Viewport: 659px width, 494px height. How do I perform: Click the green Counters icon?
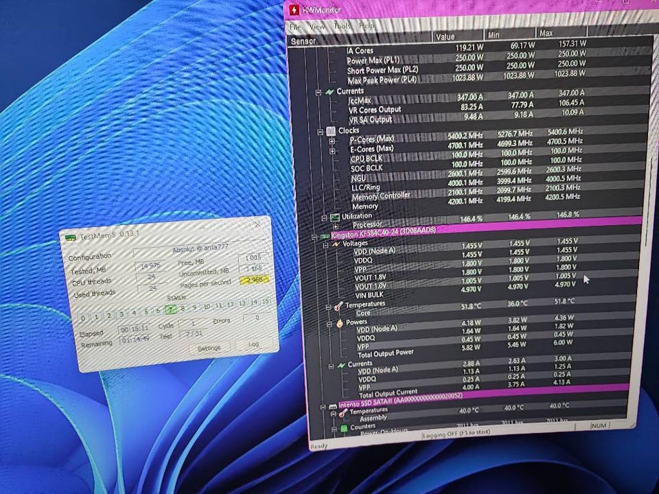pyautogui.click(x=344, y=428)
